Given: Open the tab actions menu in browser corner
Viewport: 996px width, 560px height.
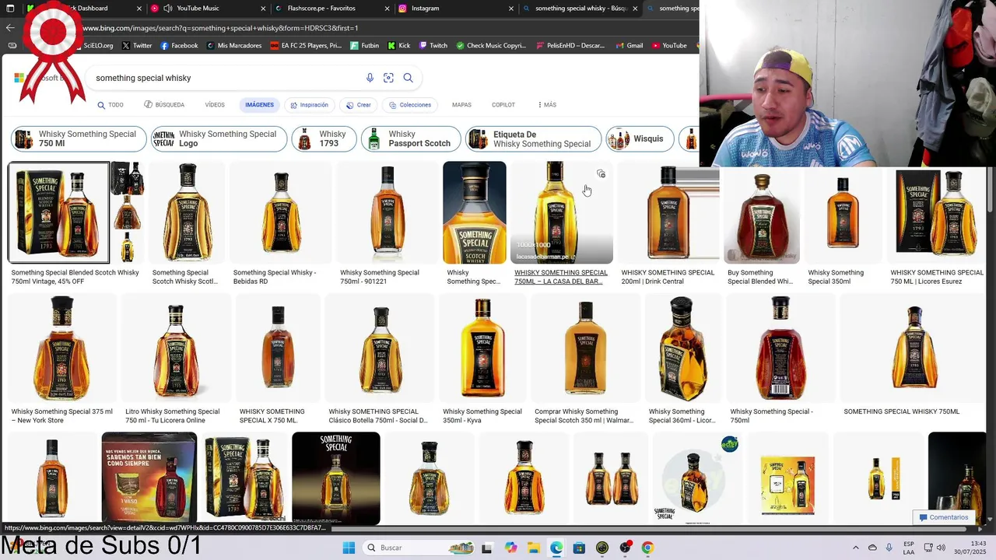Looking at the screenshot, I should (10, 8).
